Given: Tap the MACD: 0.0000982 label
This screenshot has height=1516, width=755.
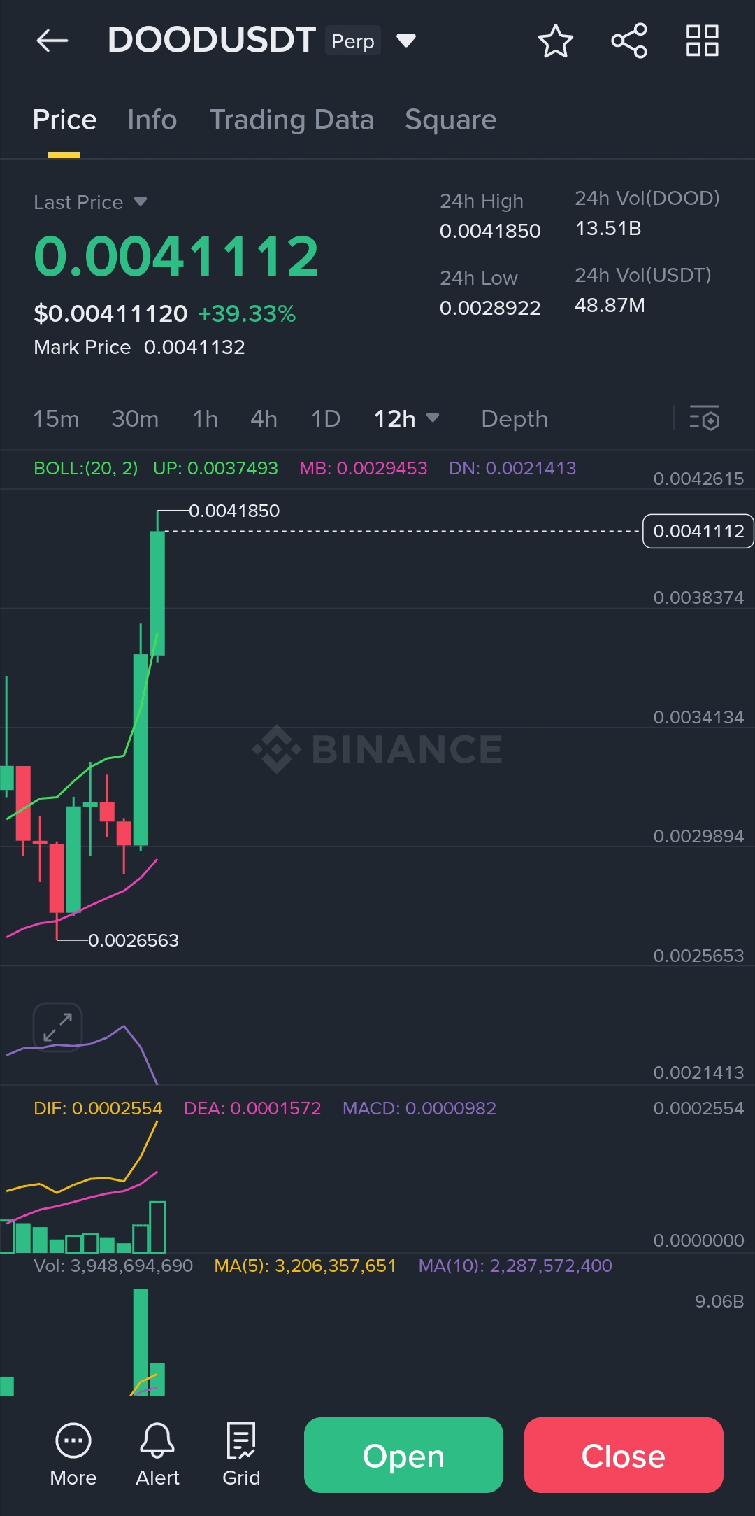Looking at the screenshot, I should coord(419,1108).
